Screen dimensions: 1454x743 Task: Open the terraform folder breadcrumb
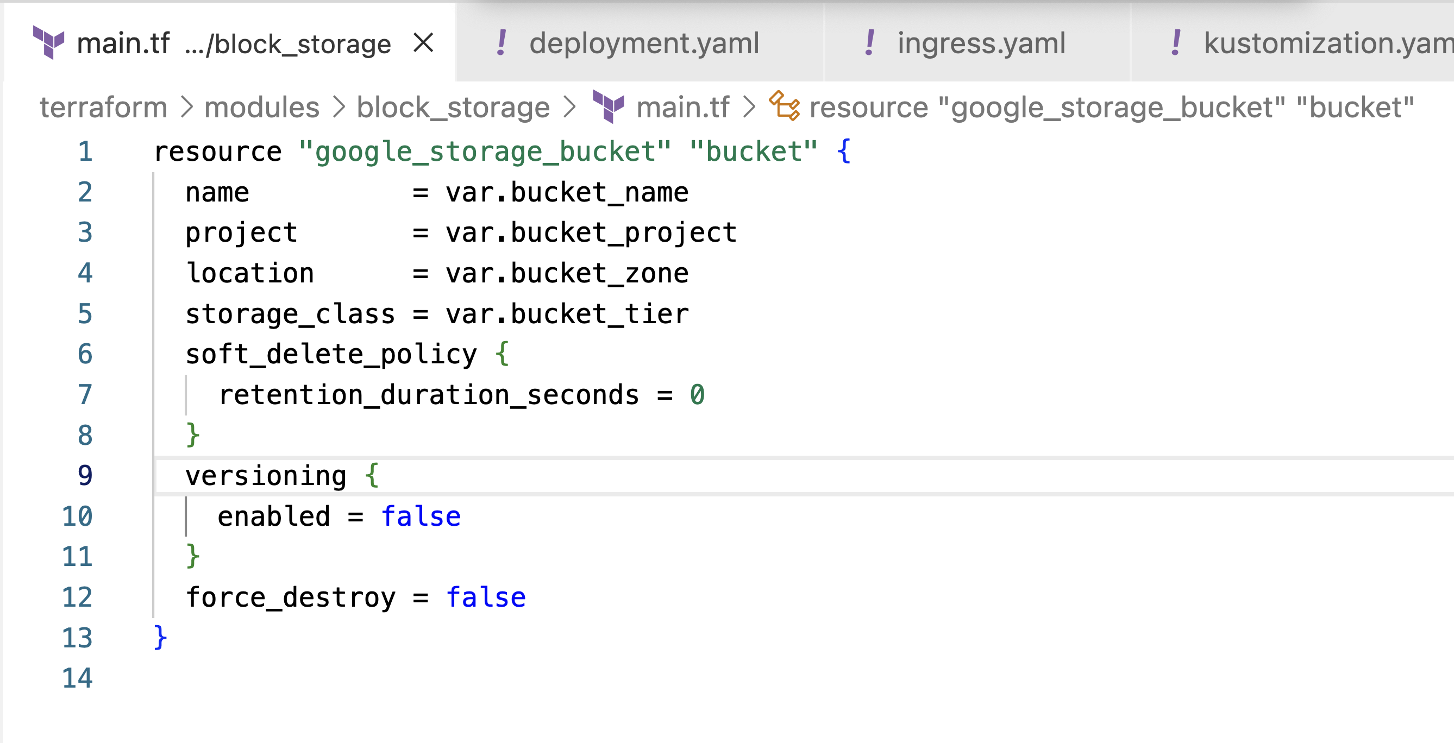pos(104,107)
